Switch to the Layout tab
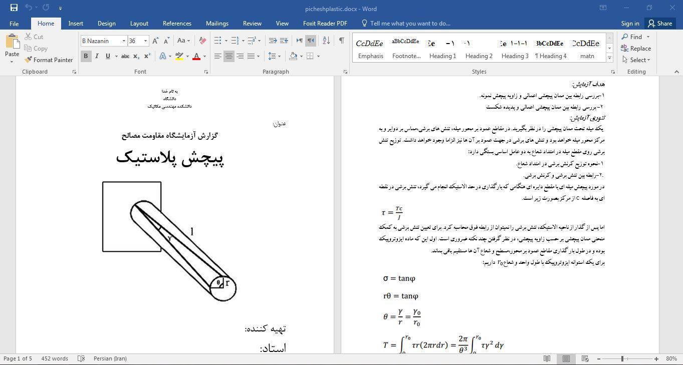 click(139, 24)
